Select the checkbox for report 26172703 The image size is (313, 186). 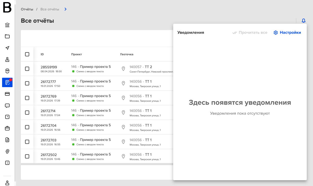click(27, 142)
